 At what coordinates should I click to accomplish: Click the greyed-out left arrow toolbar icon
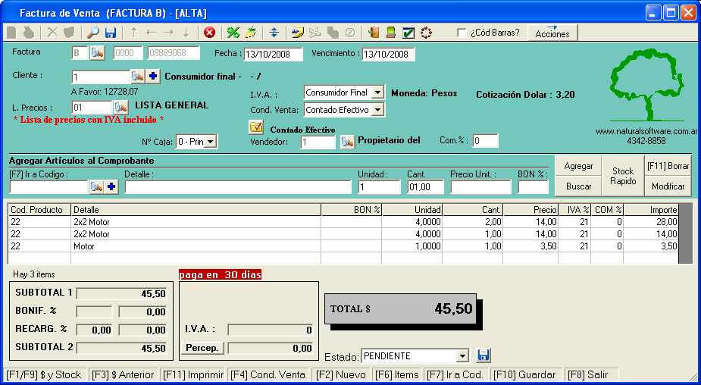151,32
